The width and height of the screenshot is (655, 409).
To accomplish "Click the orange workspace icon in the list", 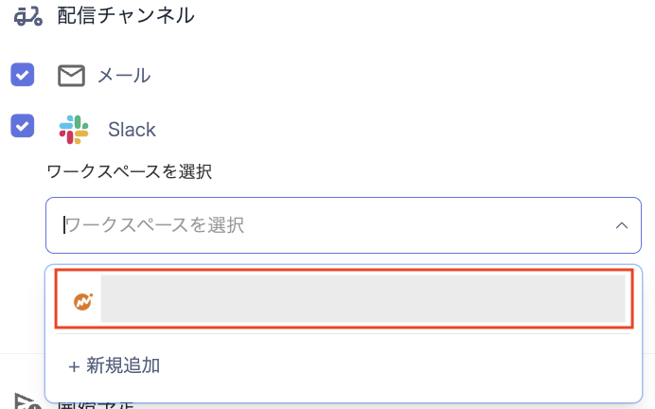I will click(83, 301).
